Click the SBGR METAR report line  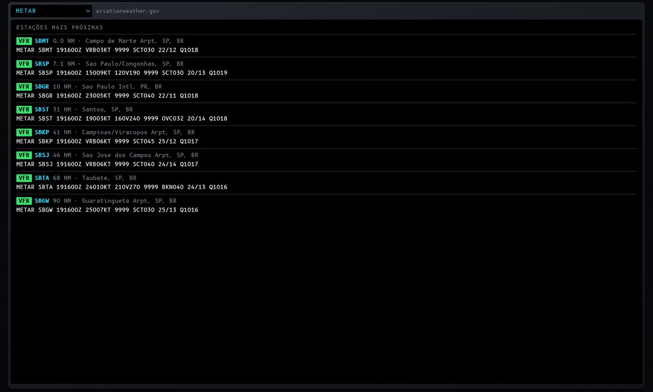point(107,95)
